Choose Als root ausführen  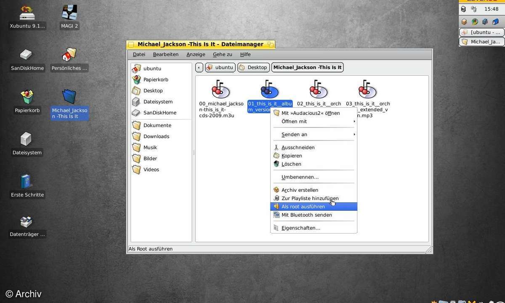point(314,207)
